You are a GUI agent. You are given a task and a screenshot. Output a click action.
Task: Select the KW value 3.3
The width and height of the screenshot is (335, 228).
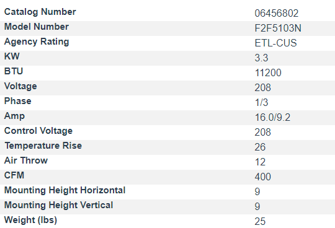261,58
